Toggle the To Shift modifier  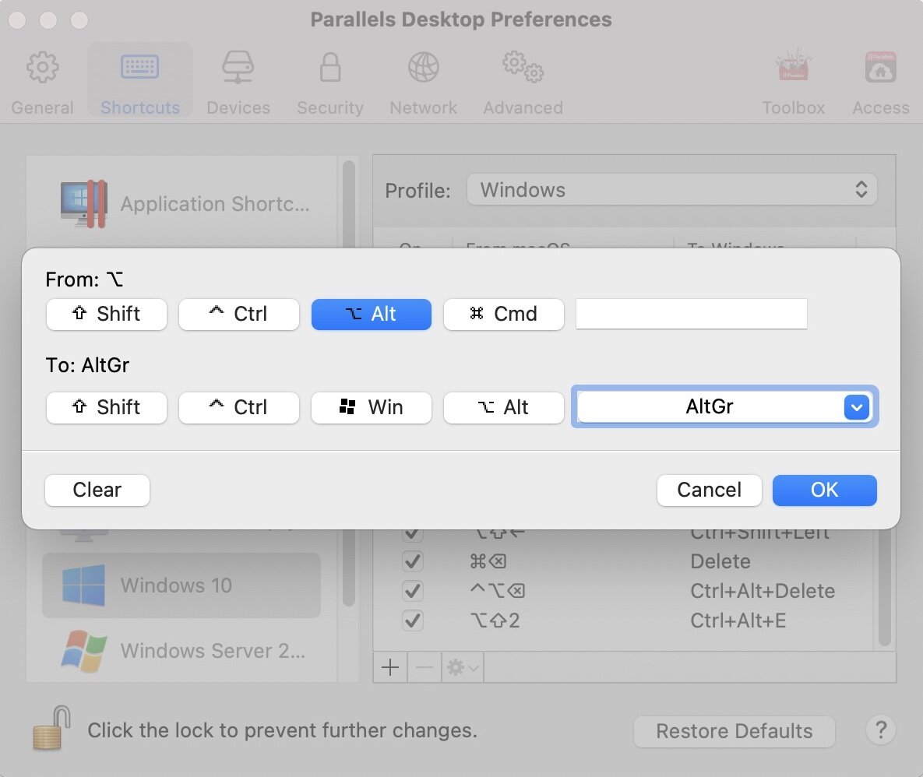point(107,407)
